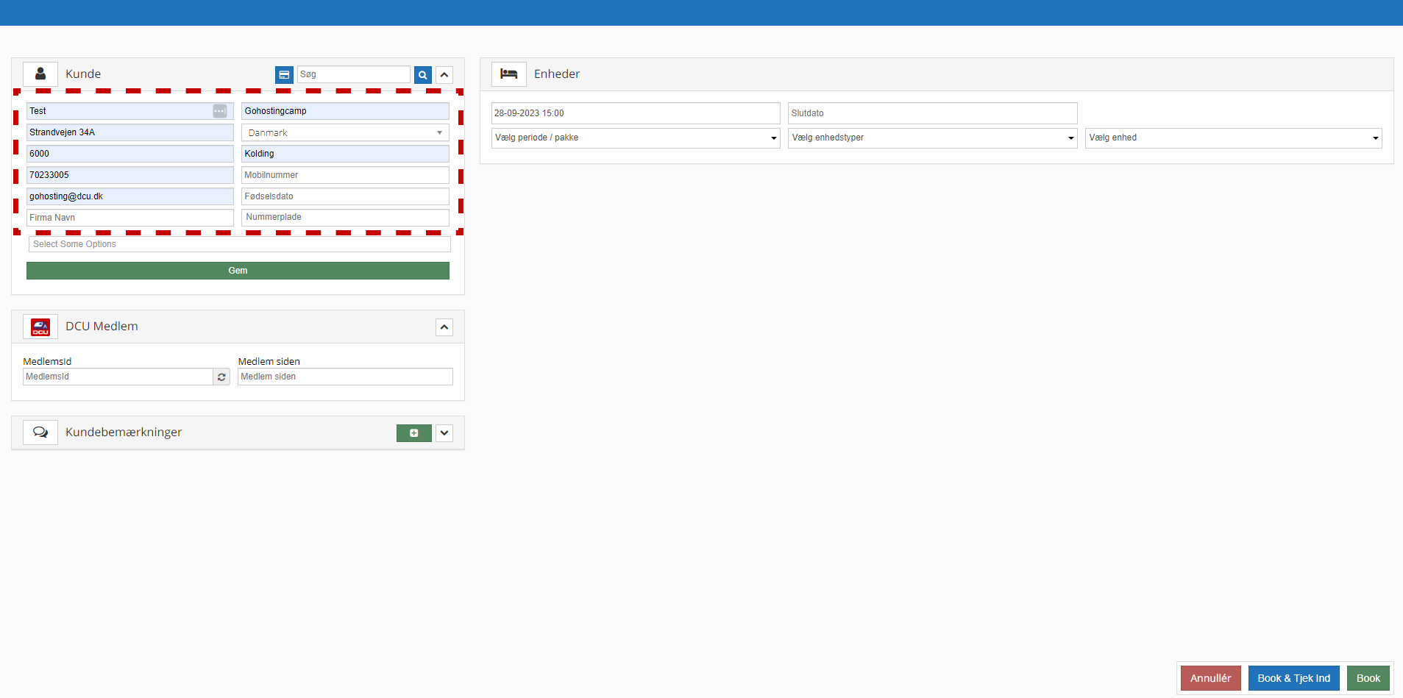Open the Danmark country dropdown
The image size is (1403, 698).
click(x=345, y=133)
